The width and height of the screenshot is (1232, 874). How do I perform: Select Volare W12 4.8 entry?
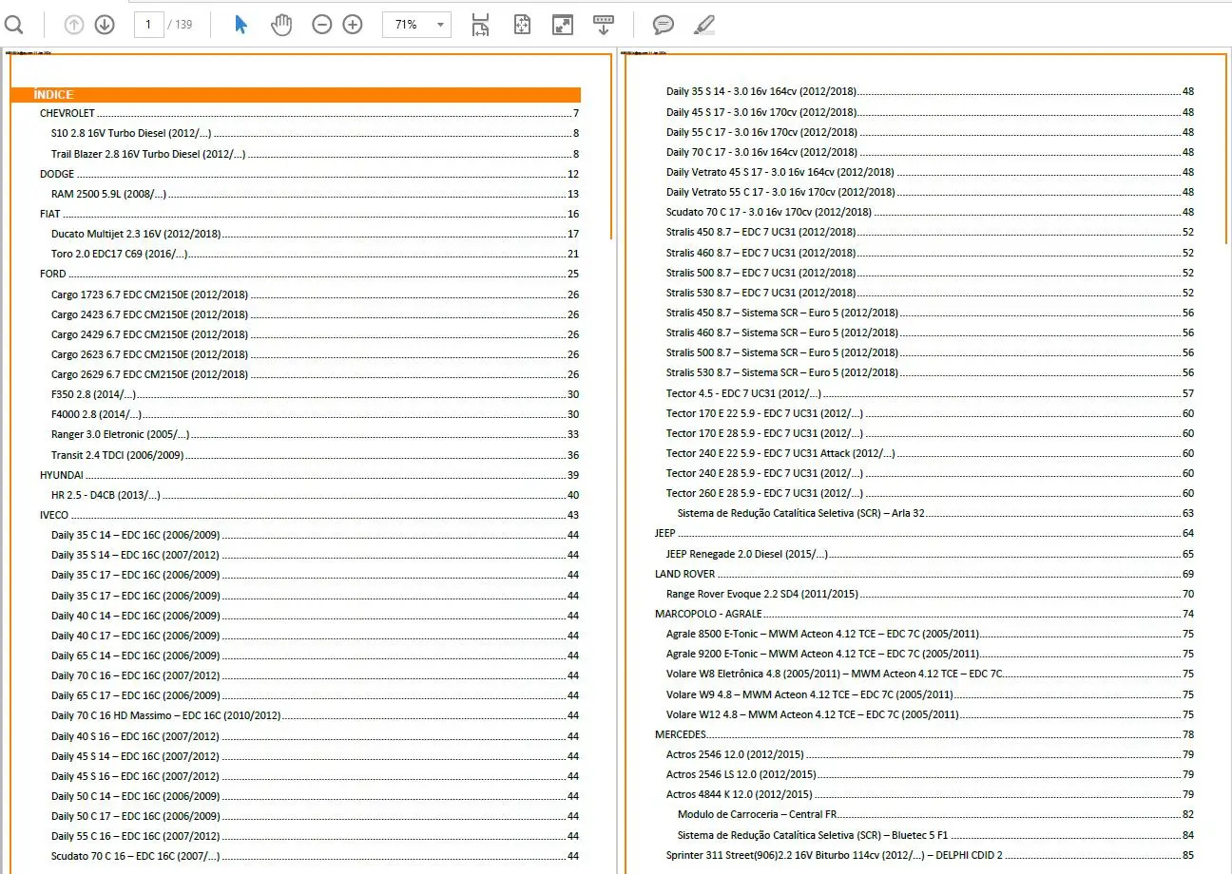(x=930, y=714)
